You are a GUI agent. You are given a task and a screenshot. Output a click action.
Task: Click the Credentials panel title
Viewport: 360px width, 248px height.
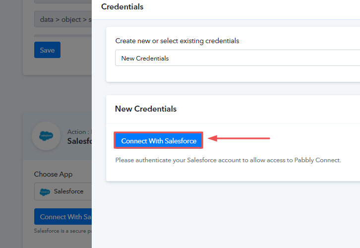coord(122,6)
